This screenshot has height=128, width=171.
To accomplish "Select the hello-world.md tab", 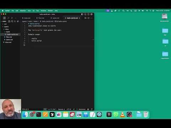I will [72, 18].
